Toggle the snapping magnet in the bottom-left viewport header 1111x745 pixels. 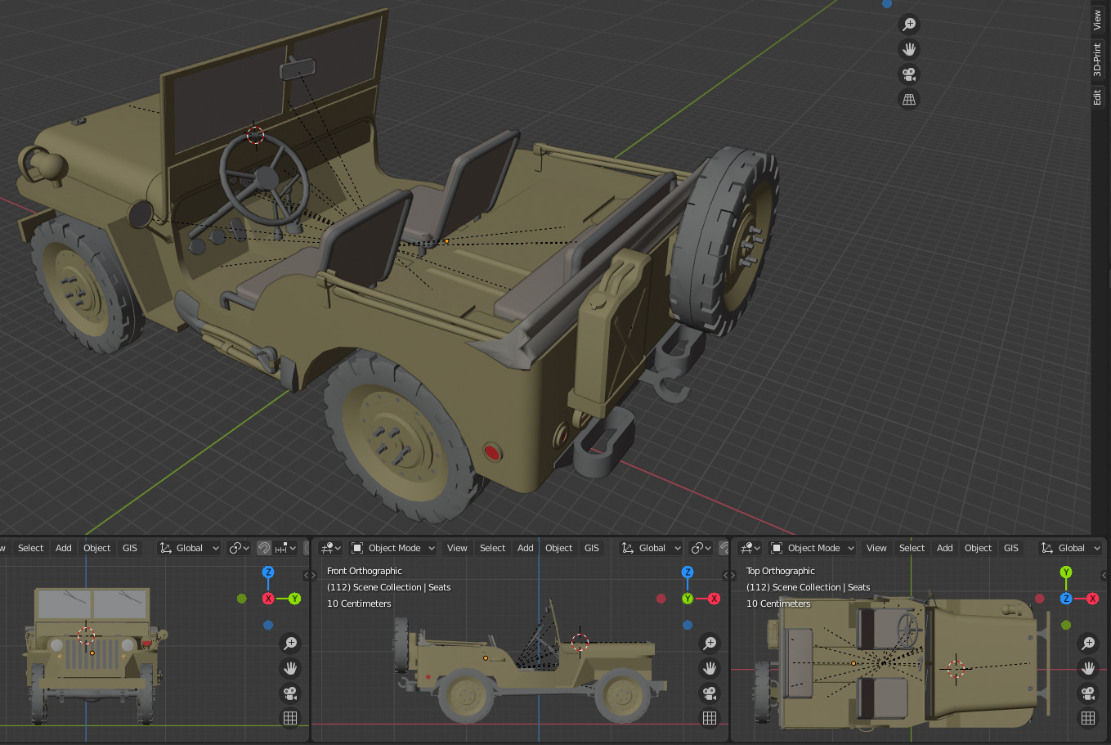264,548
